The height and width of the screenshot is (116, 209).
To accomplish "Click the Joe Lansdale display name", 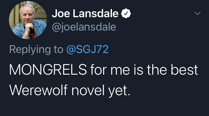I will [x=86, y=13].
